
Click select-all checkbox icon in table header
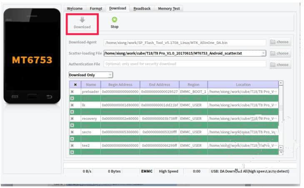[75, 84]
